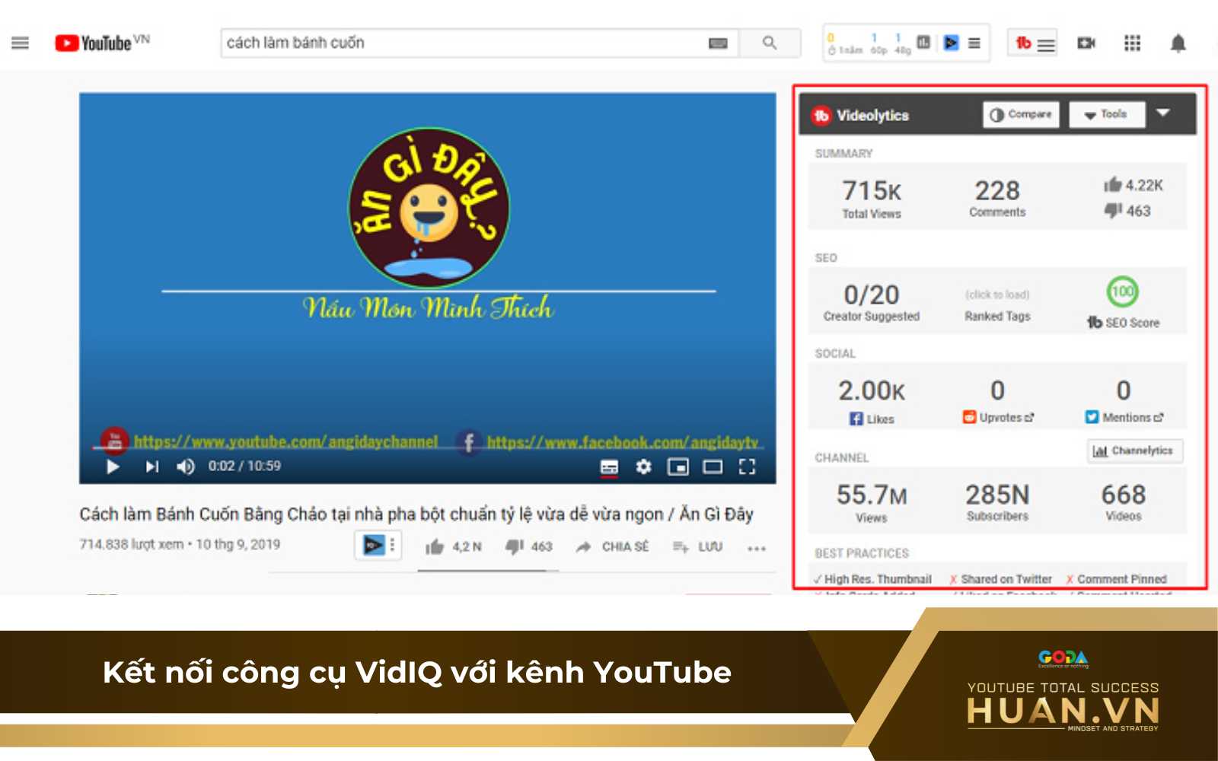
Task: Open the vidIQ toolbar three-line menu
Action: tap(974, 43)
